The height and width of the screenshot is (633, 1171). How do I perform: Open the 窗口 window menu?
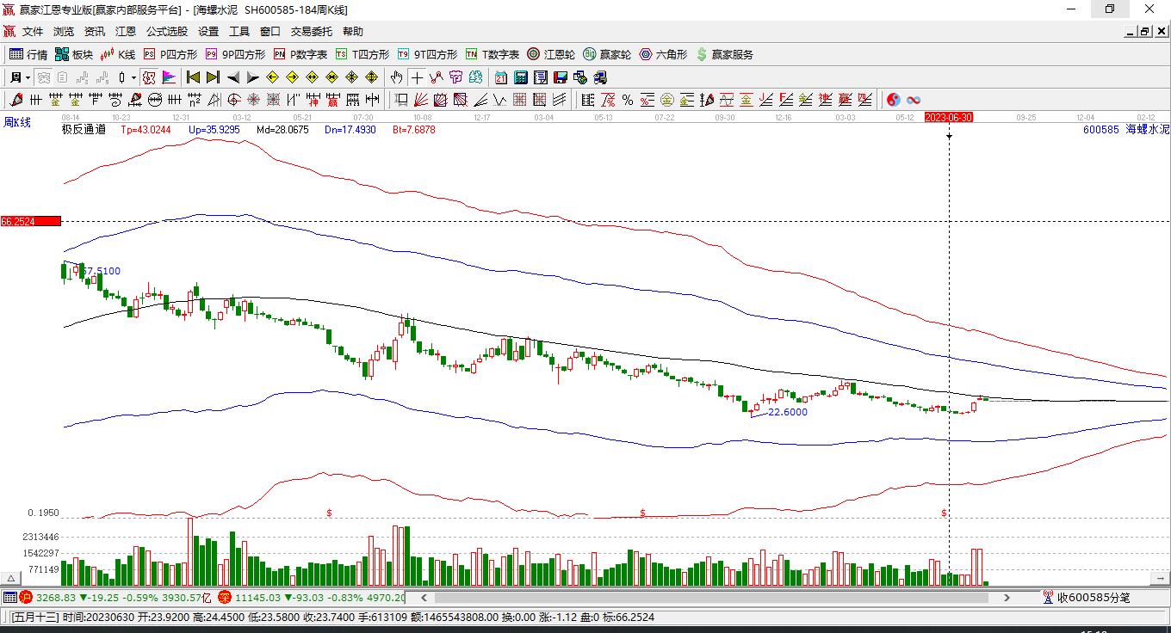[270, 32]
